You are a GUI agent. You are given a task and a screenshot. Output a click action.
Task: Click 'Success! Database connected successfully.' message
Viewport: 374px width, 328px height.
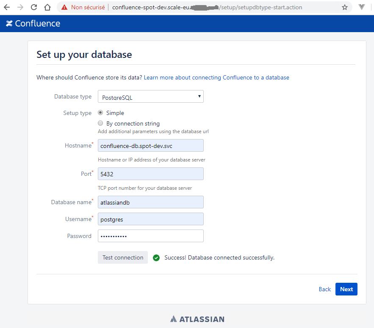(219, 257)
